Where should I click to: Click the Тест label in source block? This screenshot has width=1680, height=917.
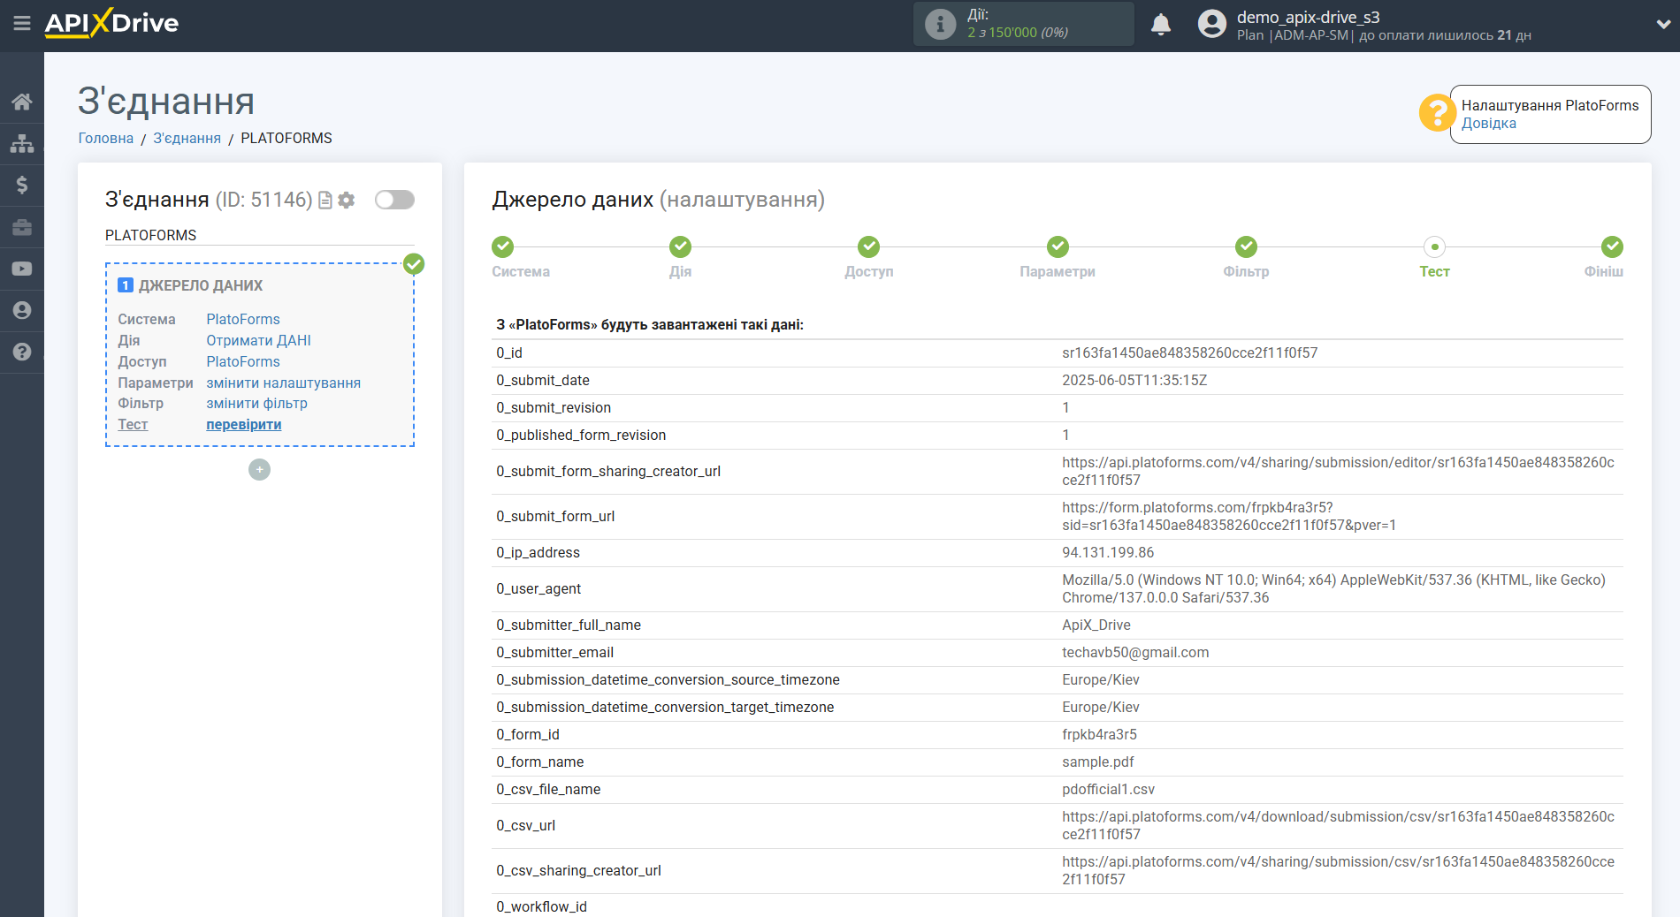[133, 425]
